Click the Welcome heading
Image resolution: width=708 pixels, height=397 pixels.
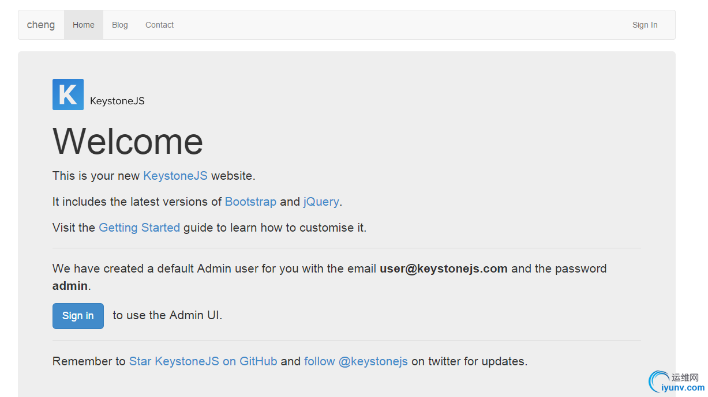point(128,141)
